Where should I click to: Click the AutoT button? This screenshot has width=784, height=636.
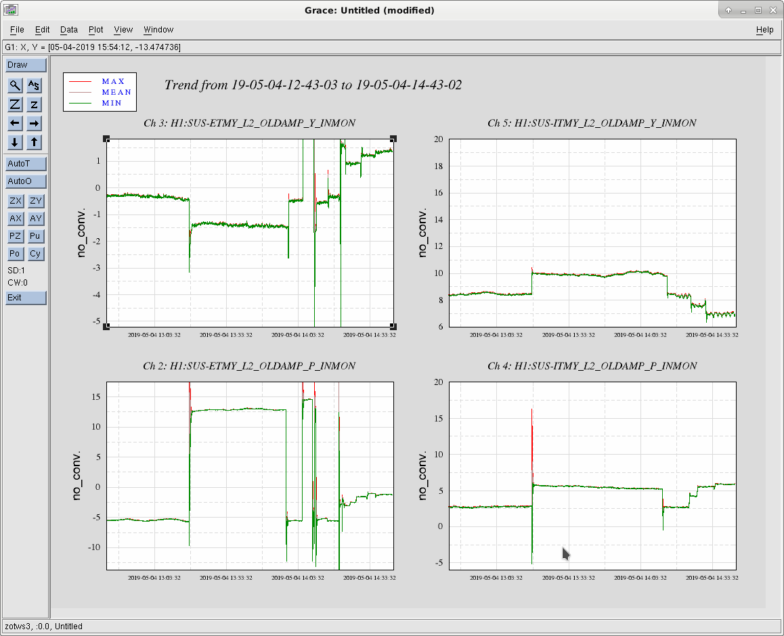[x=26, y=163]
